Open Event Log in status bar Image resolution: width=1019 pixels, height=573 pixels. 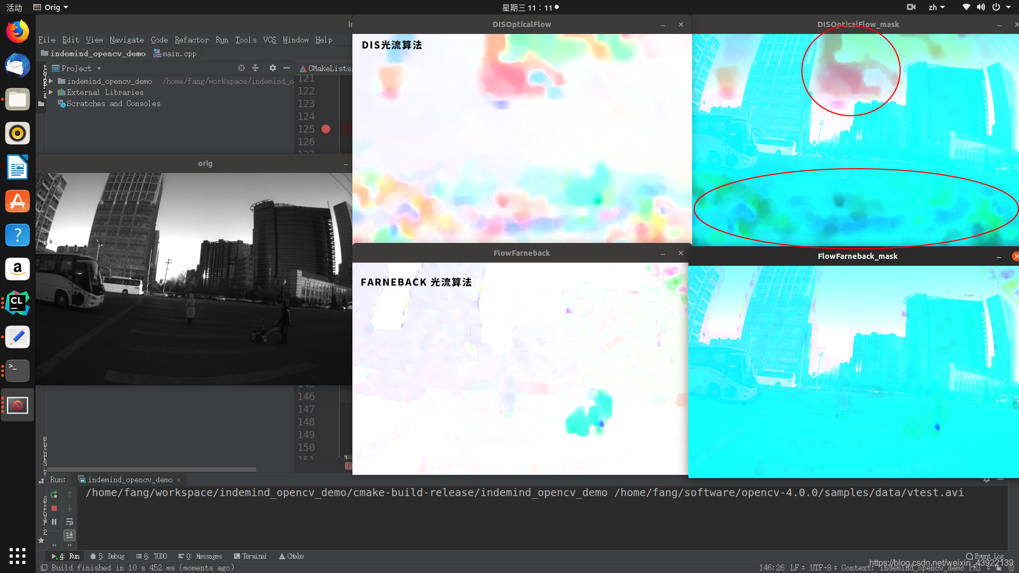(x=985, y=556)
